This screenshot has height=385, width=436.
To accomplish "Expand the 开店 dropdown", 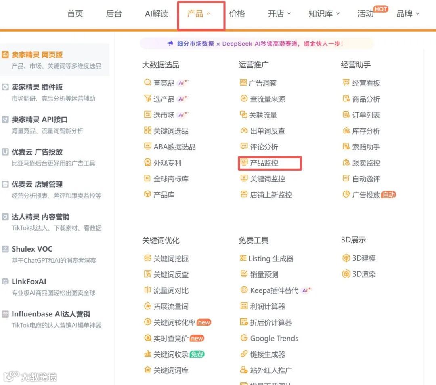I will (279, 13).
